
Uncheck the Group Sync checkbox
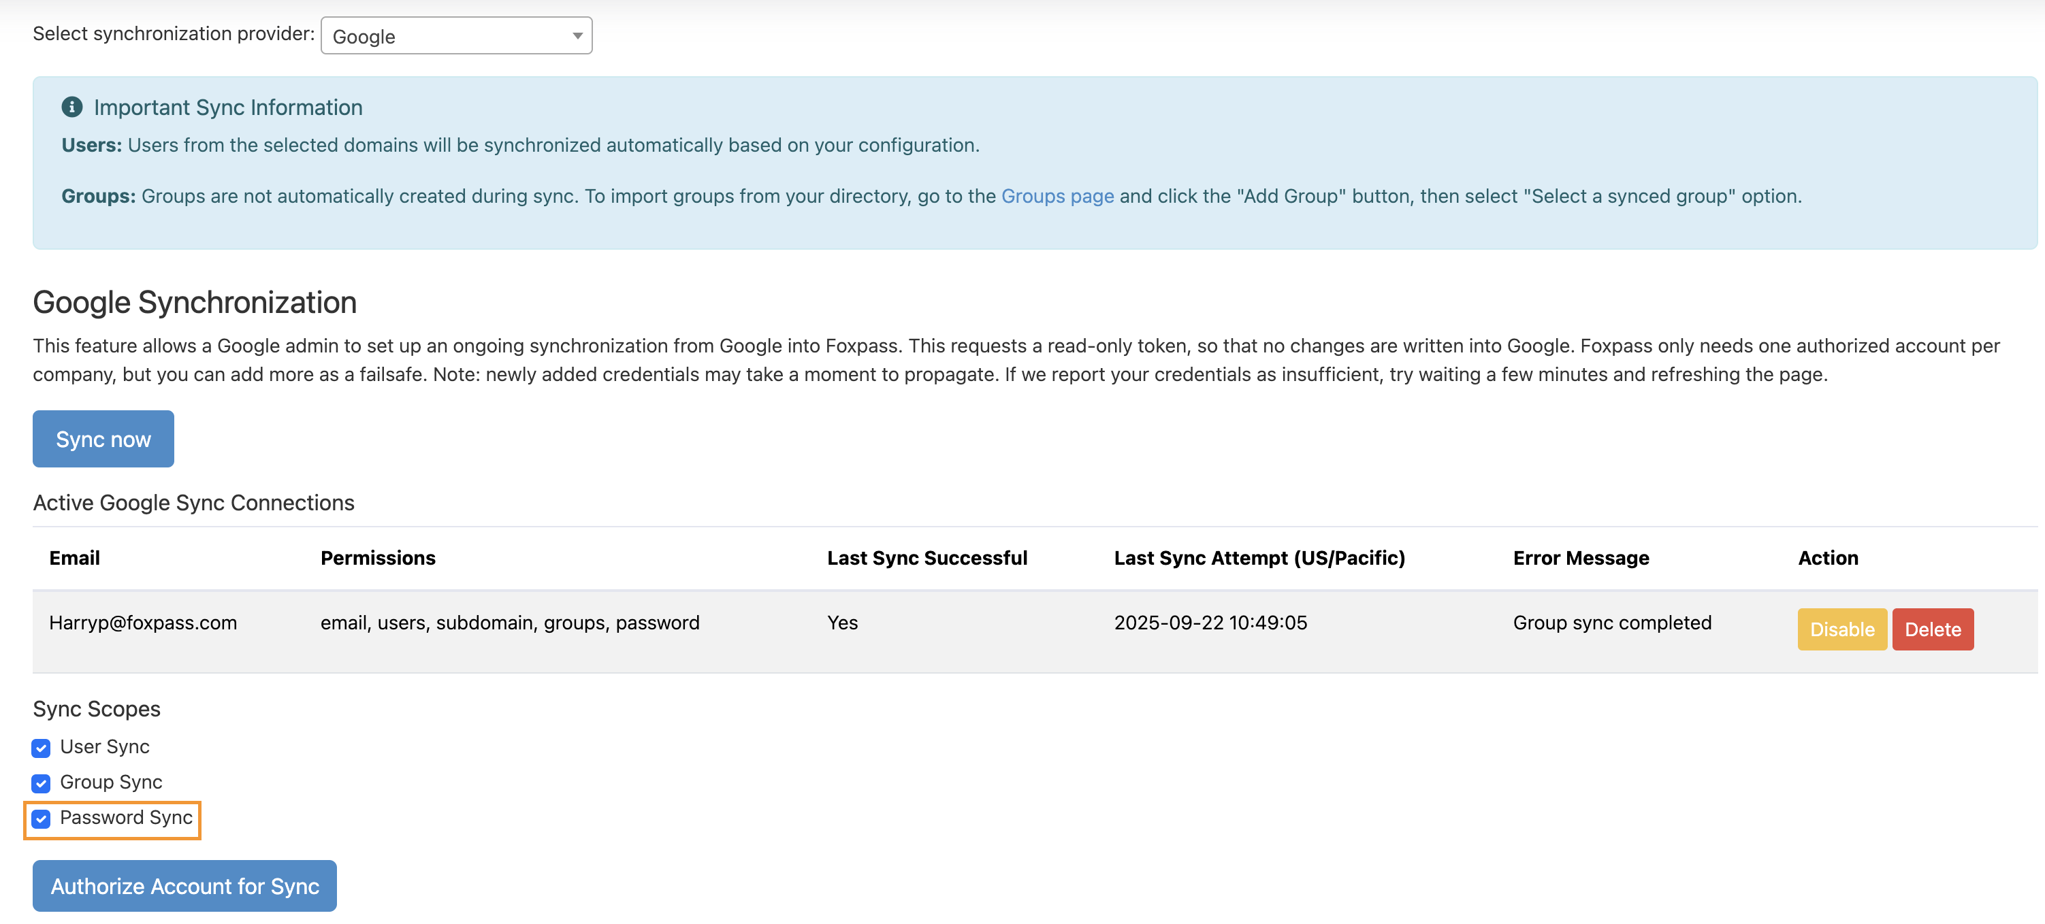[x=42, y=783]
